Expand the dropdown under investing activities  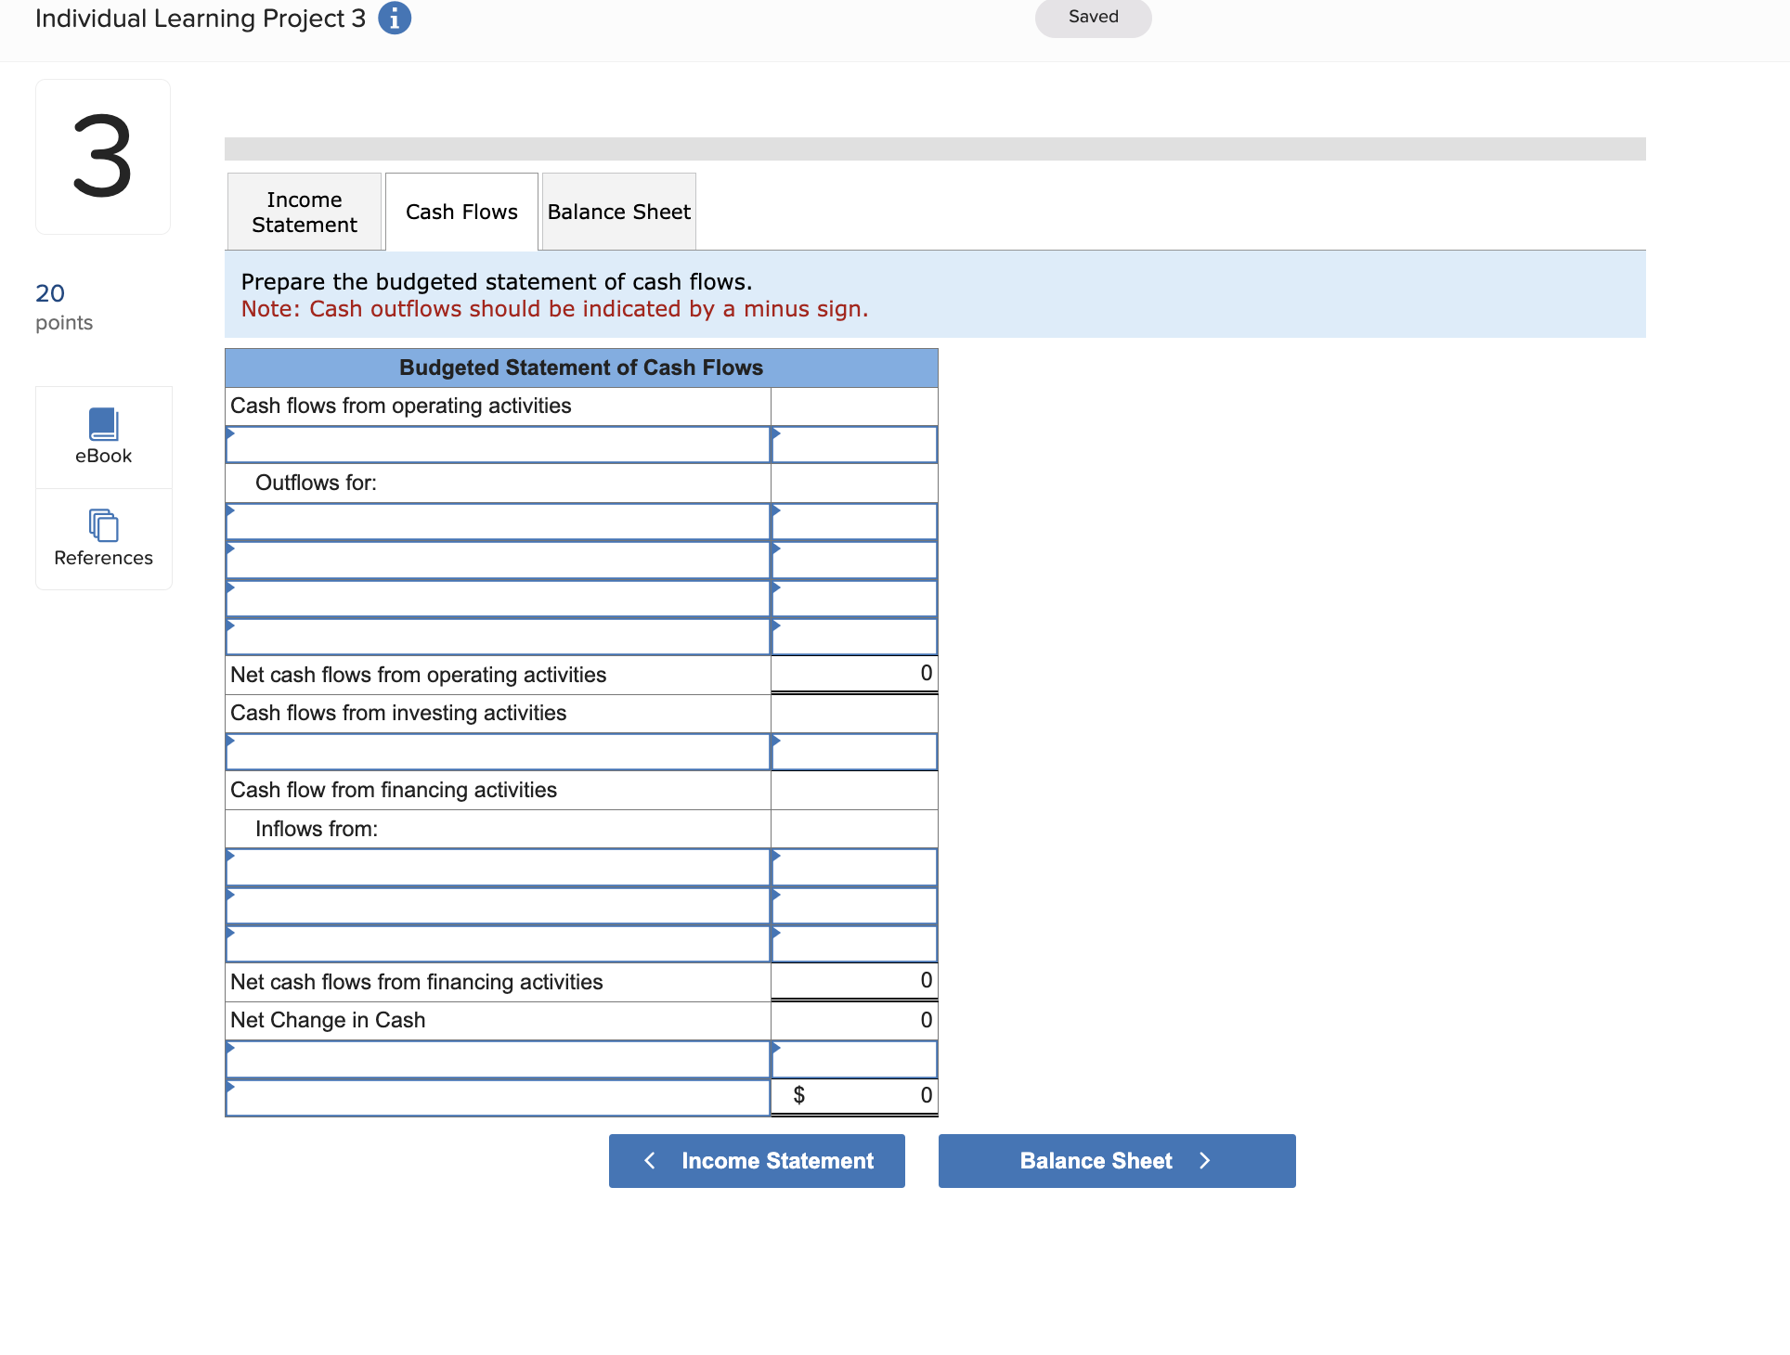point(498,752)
